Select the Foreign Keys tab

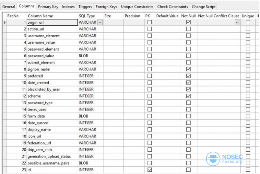[x=106, y=7]
